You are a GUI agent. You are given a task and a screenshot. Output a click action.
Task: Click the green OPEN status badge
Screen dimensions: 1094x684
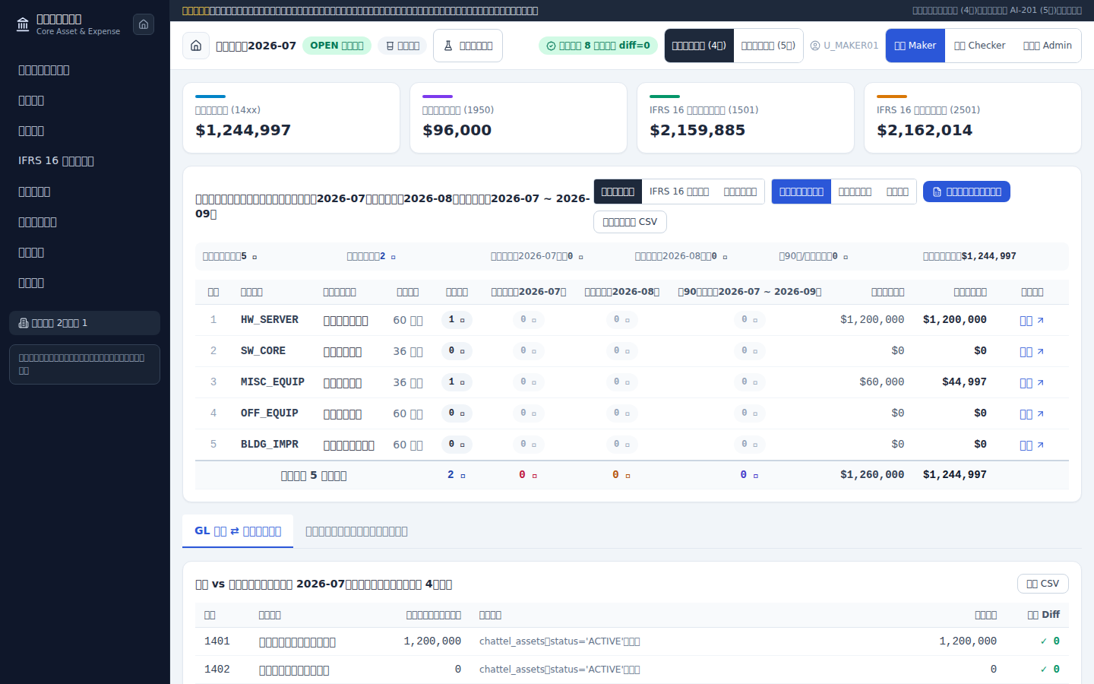pyautogui.click(x=337, y=46)
